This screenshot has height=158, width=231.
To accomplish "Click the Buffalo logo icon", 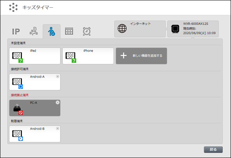I will pos(13,7).
